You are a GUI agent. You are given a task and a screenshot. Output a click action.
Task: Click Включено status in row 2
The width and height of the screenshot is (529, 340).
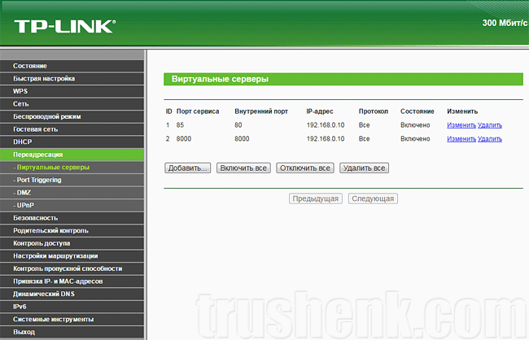(x=415, y=138)
